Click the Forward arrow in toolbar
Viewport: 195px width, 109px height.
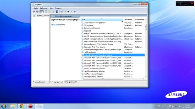[x=37, y=12]
